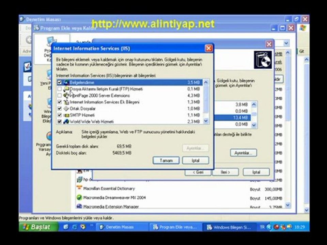Click the Back arrow in Denetim Masası

29,39
